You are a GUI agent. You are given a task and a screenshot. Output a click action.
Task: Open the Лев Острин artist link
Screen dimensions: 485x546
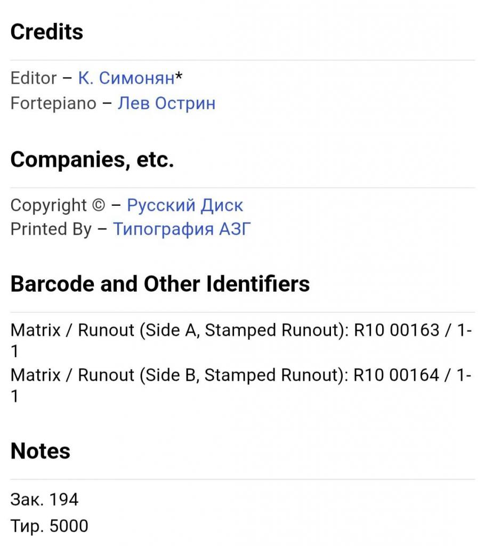click(x=166, y=103)
